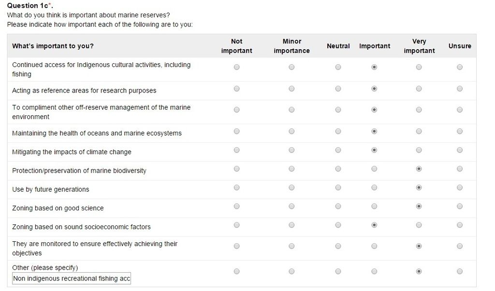
Task: Pick Not important for socioeconomic zoning row
Action: coord(236,225)
